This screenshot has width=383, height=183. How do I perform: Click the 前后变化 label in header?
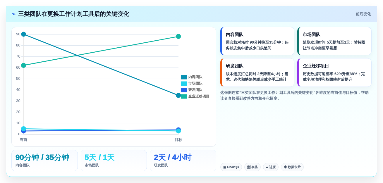pos(363,14)
